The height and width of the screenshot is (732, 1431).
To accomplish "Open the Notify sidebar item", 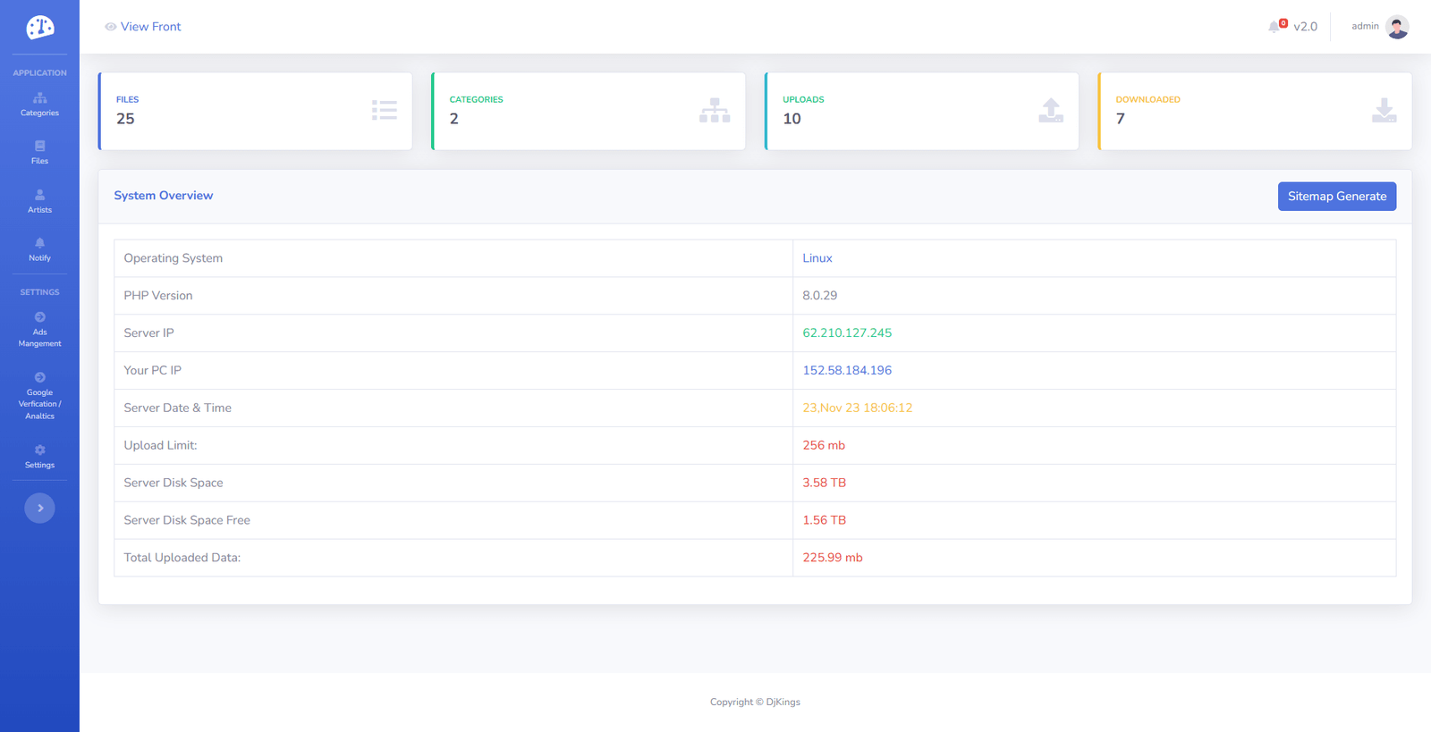I will (39, 249).
